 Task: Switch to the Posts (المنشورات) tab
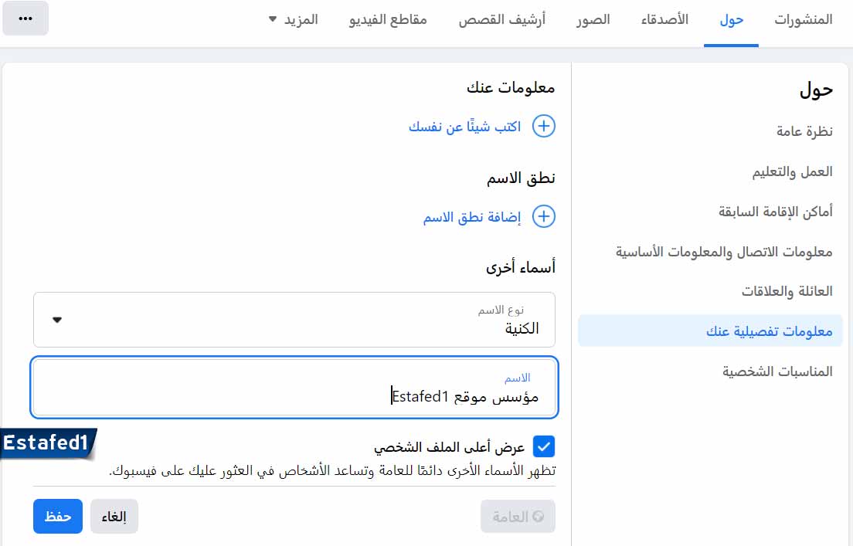pos(804,19)
